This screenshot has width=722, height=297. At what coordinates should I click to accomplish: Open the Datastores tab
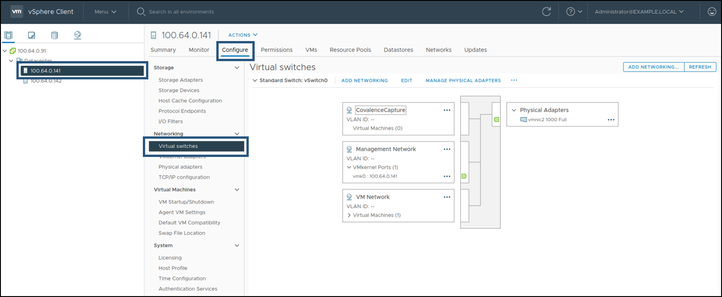tap(398, 50)
